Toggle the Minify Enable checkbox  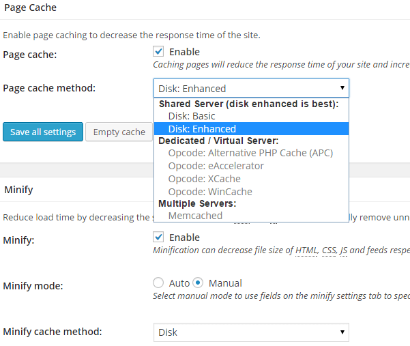(158, 237)
